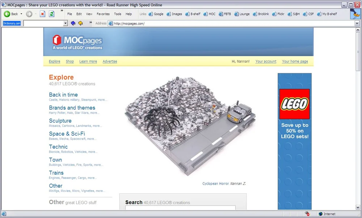Click the Dictionary.com search text field
The width and height of the screenshot is (362, 218).
pyautogui.click(x=43, y=23)
